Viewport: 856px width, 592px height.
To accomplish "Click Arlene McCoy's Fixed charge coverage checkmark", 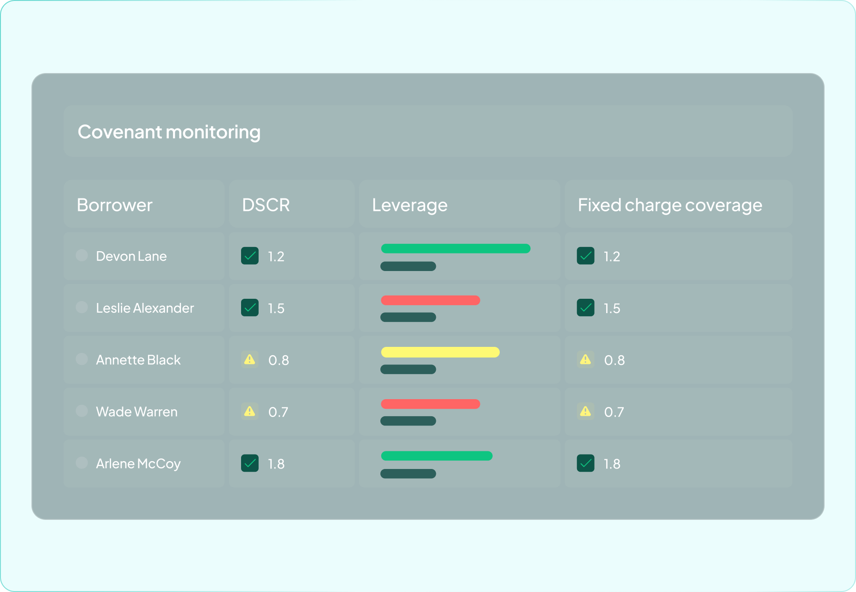I will click(586, 463).
